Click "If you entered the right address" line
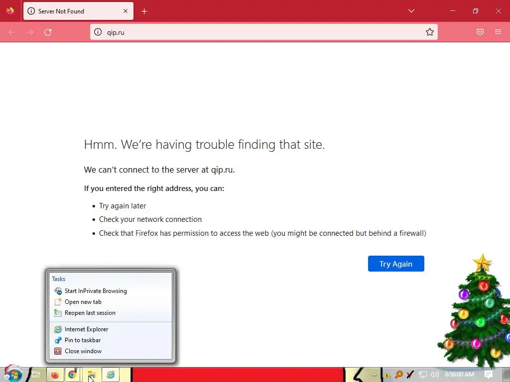This screenshot has width=510, height=382. [x=154, y=189]
